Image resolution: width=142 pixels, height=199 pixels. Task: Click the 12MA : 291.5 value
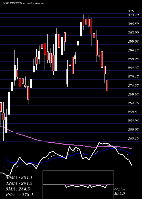(19, 183)
